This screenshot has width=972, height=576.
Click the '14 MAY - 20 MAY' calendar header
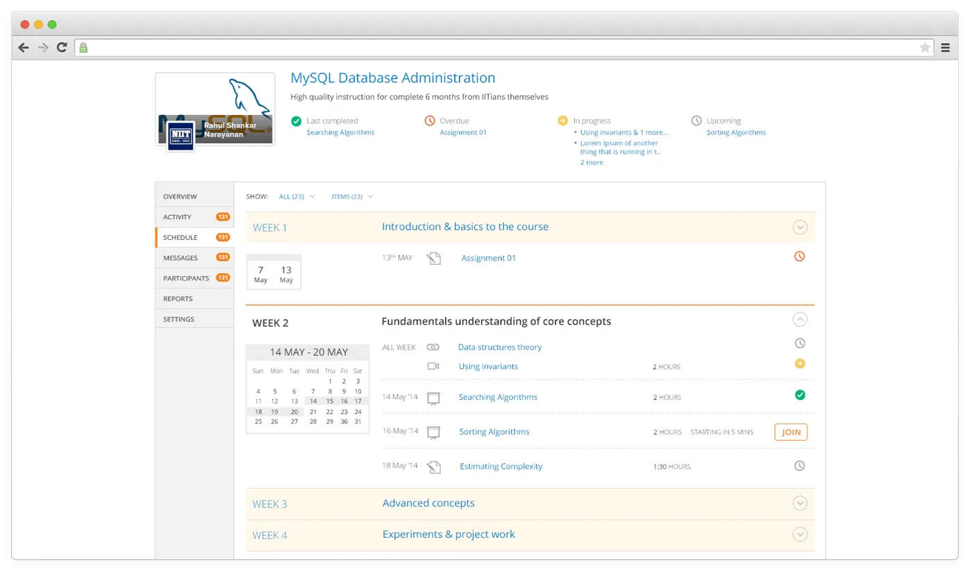coord(309,352)
